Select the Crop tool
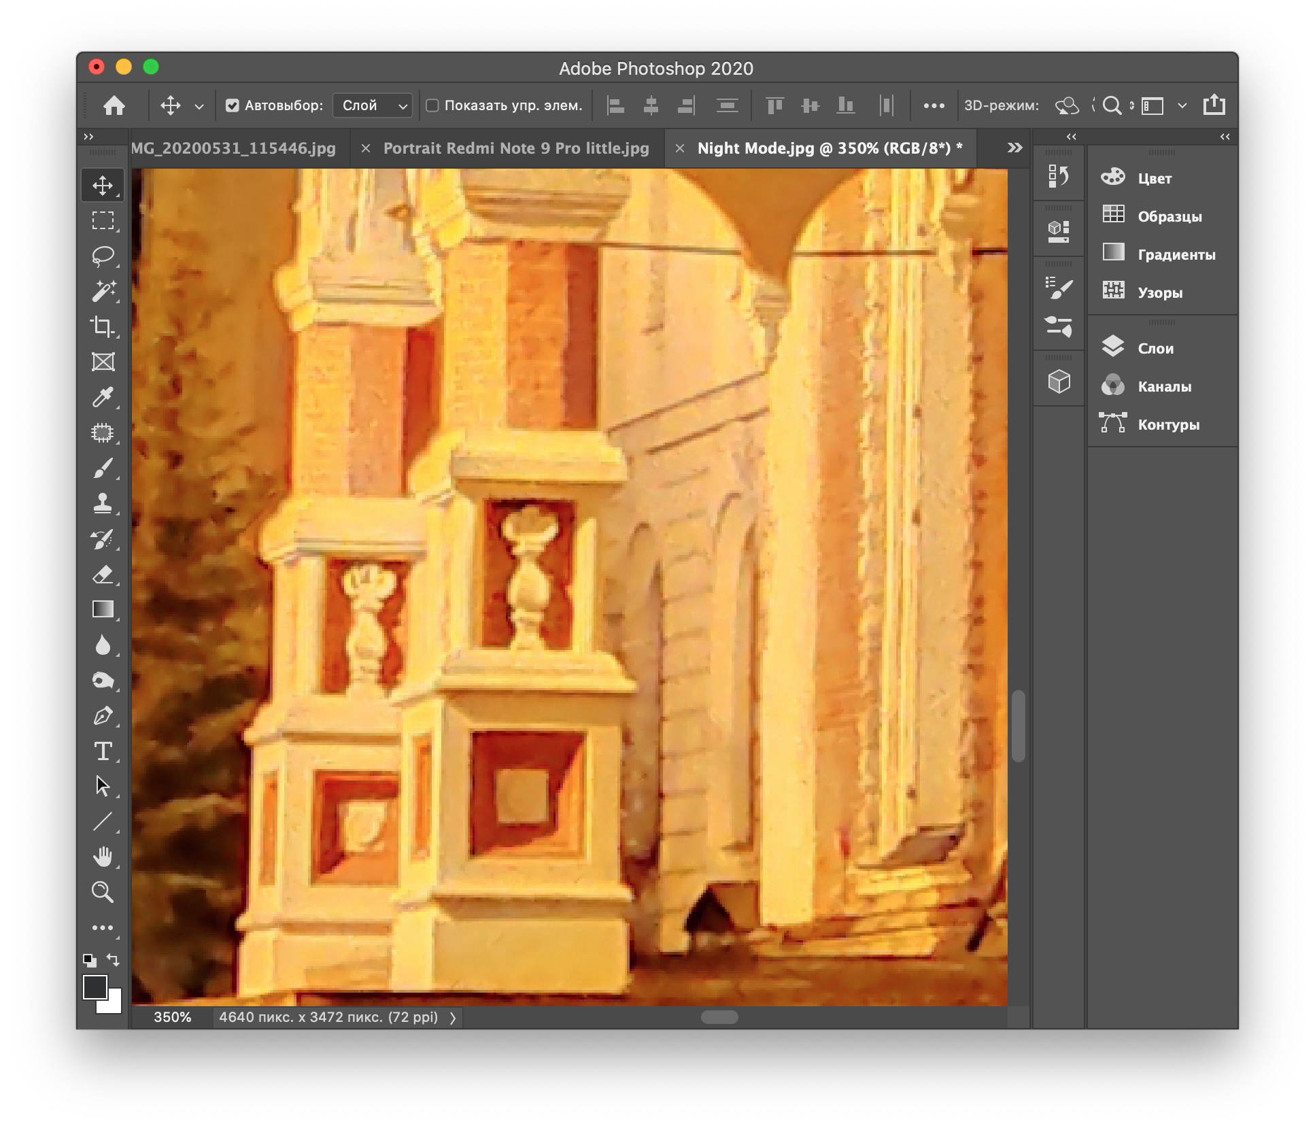The width and height of the screenshot is (1315, 1130). coord(103,326)
